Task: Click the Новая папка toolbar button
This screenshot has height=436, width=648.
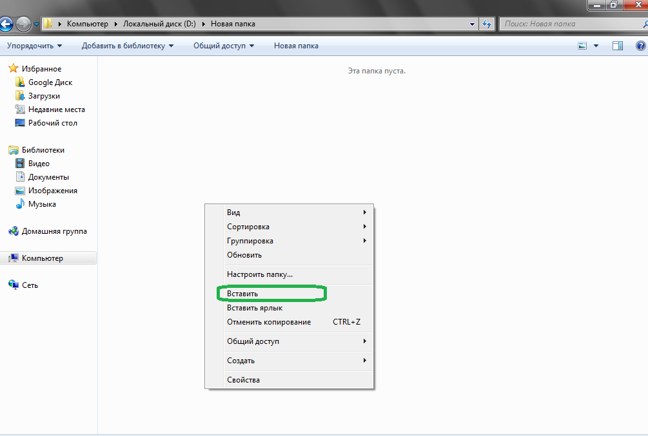Action: (296, 46)
